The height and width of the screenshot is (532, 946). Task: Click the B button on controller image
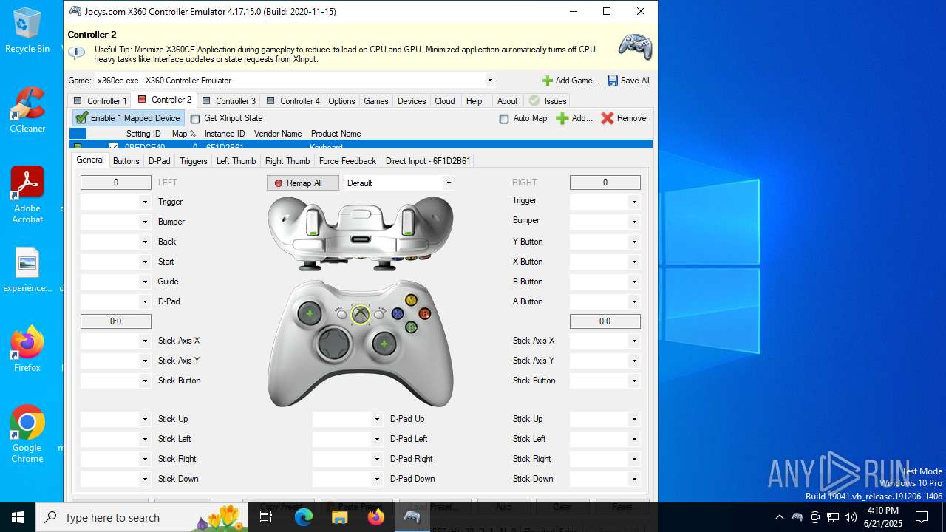click(x=424, y=313)
